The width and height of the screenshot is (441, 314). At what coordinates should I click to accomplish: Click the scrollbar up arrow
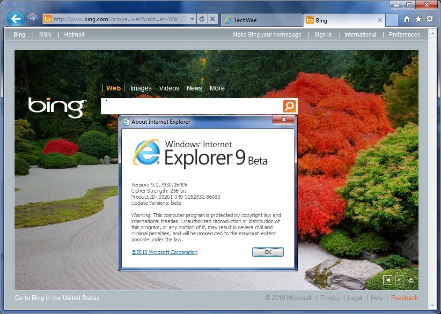pyautogui.click(x=433, y=34)
